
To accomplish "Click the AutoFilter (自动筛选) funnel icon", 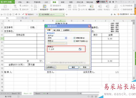I will click(15, 6).
